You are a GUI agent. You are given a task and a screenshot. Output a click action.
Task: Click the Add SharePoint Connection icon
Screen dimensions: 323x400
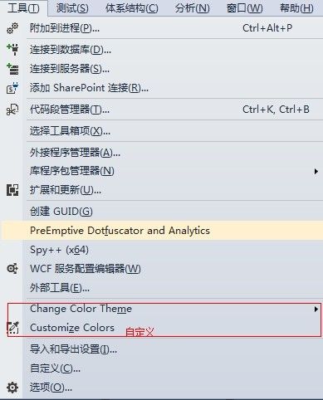point(12,88)
